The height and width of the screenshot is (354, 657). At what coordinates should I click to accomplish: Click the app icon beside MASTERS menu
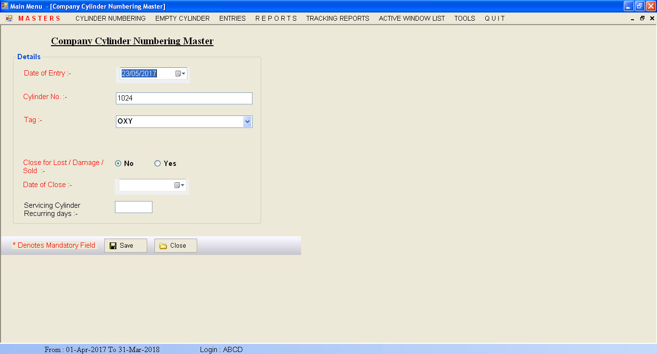9,18
